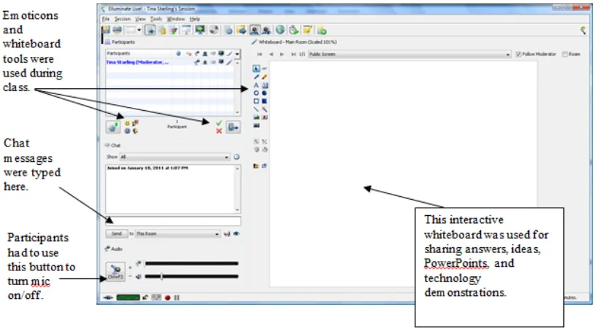The width and height of the screenshot is (597, 328).
Task: Select the whiteboard line tool
Action: [x=256, y=109]
